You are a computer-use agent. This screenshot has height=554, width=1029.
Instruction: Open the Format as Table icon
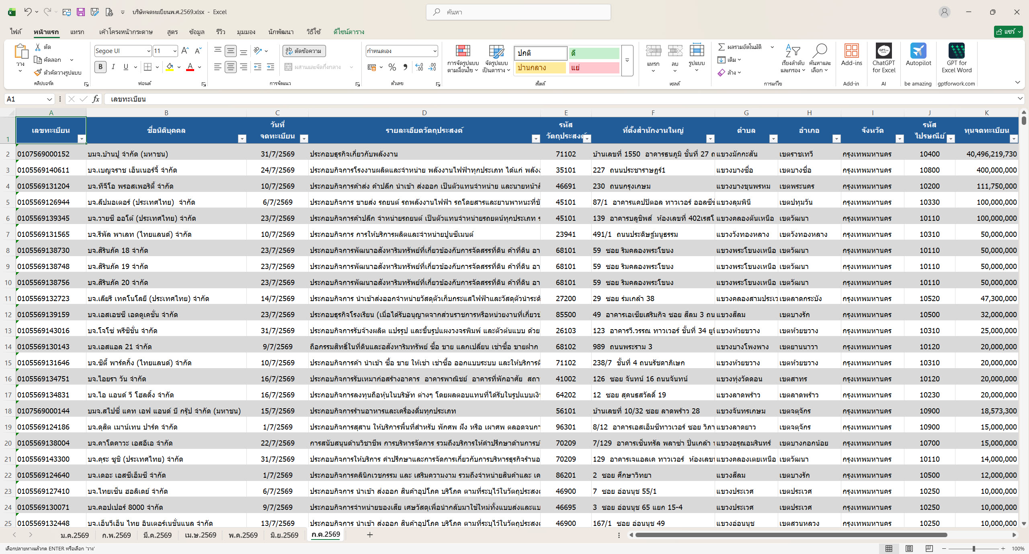496,51
